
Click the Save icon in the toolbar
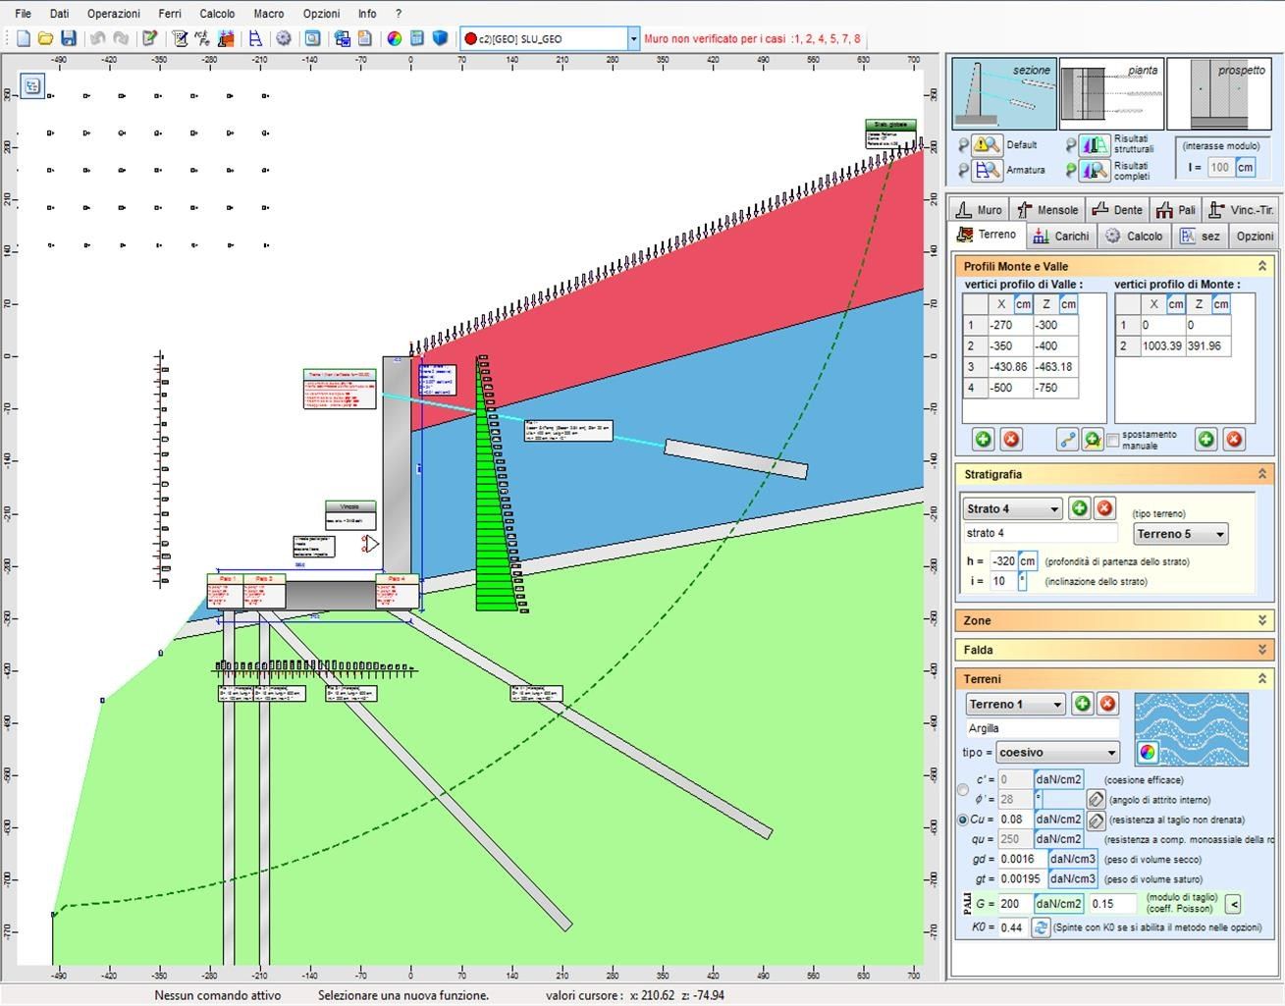pyautogui.click(x=69, y=36)
